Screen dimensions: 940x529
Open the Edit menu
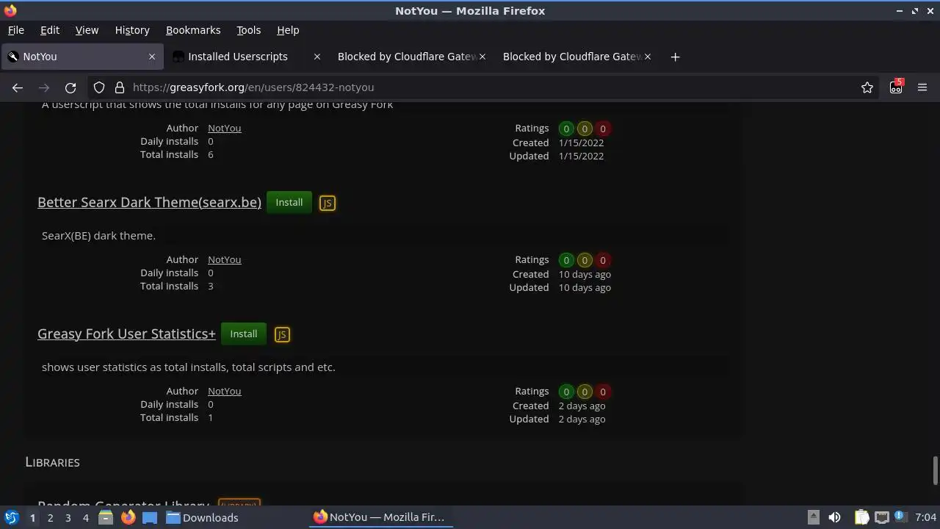[50, 30]
